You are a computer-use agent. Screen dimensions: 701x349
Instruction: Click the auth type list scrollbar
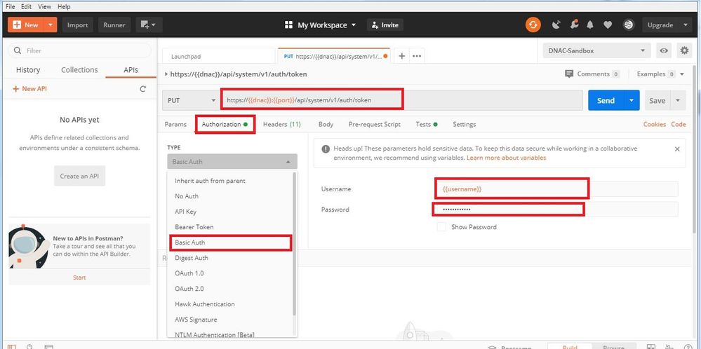point(294,244)
